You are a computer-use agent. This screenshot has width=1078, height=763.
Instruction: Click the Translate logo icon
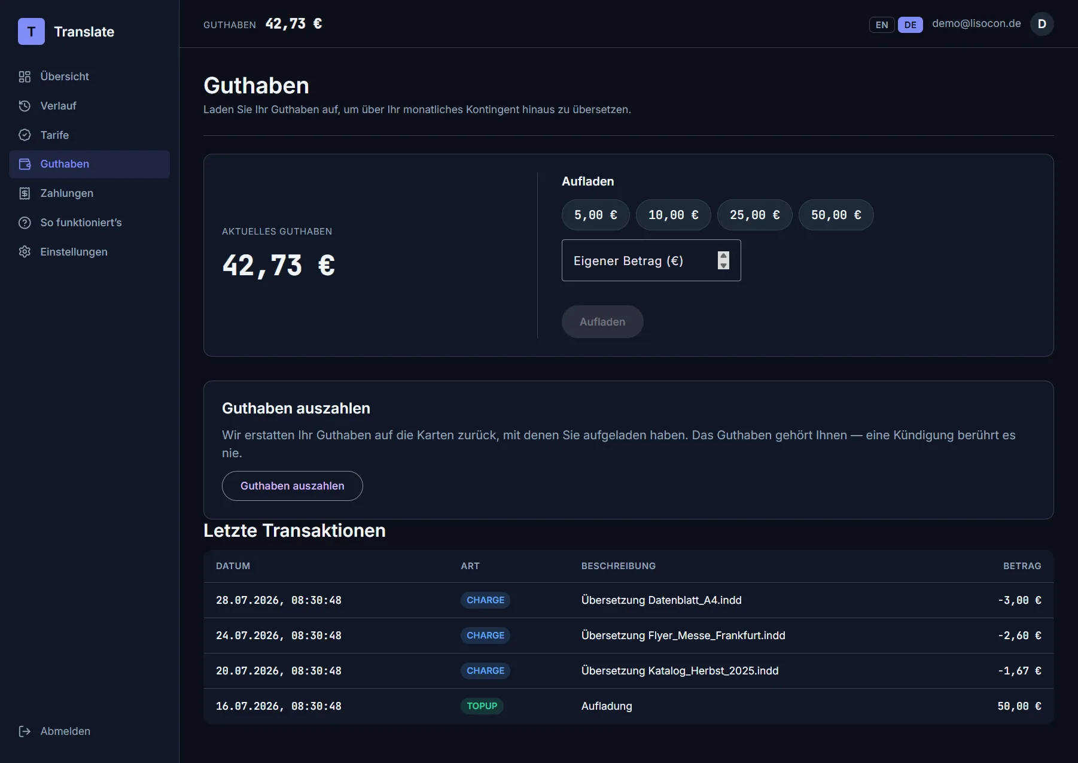coord(31,32)
